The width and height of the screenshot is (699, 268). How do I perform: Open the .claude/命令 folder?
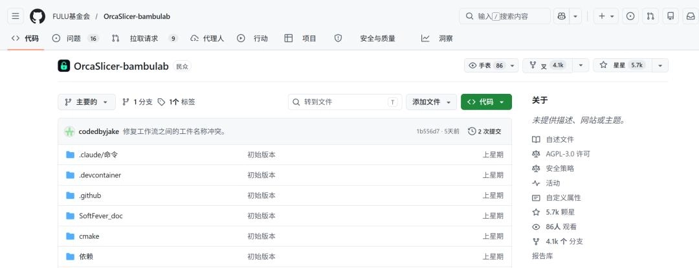click(98, 155)
